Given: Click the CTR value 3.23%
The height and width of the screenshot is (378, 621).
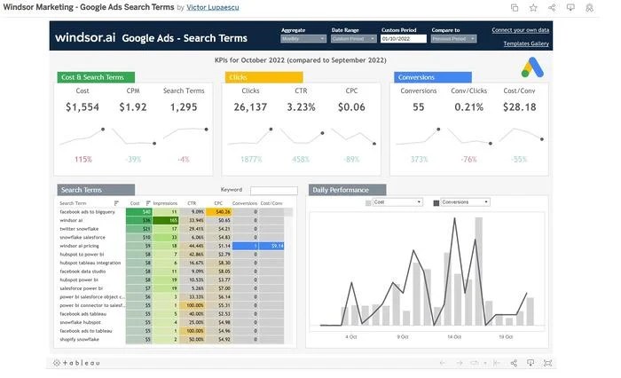Looking at the screenshot, I should [301, 107].
